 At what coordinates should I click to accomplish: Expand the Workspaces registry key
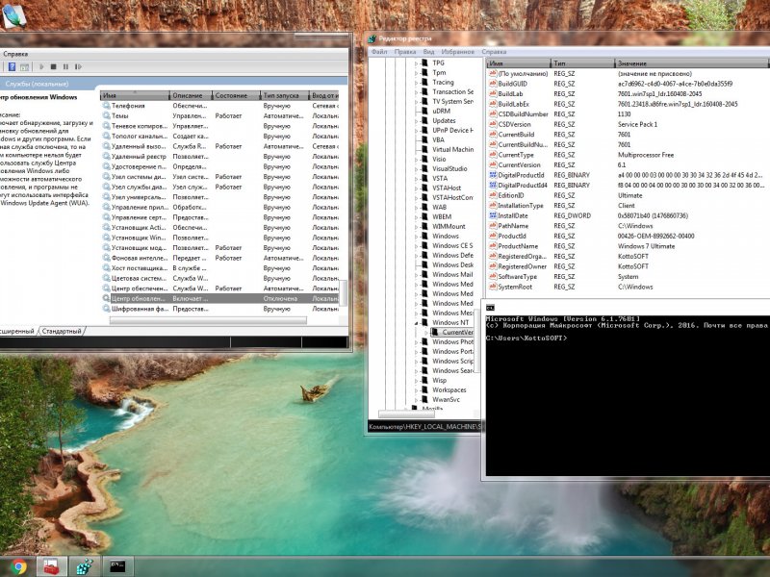pyautogui.click(x=417, y=390)
